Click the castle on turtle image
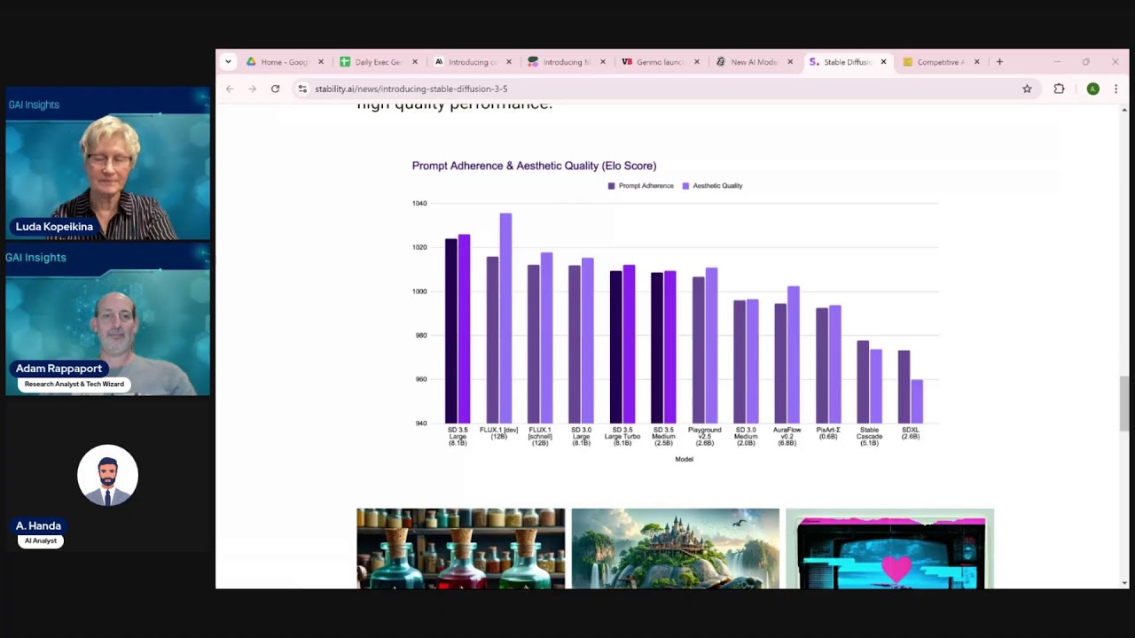The height and width of the screenshot is (638, 1135). tap(675, 548)
